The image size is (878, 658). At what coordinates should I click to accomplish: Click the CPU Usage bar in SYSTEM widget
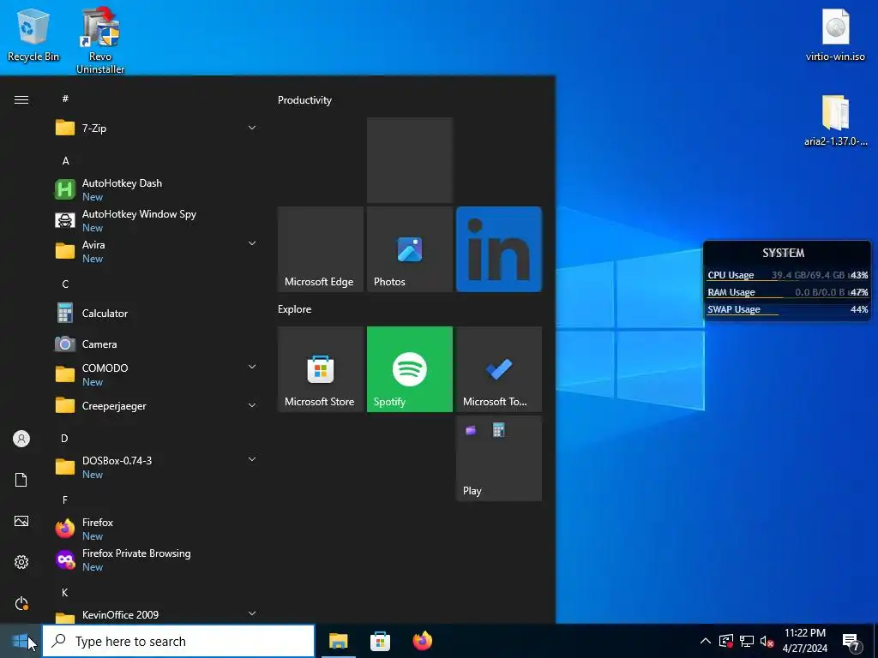[787, 275]
